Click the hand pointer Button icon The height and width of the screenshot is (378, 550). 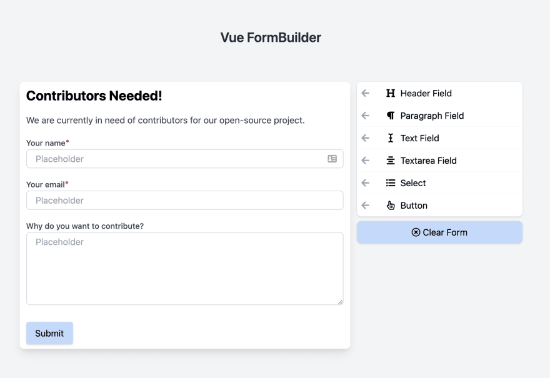[391, 206]
